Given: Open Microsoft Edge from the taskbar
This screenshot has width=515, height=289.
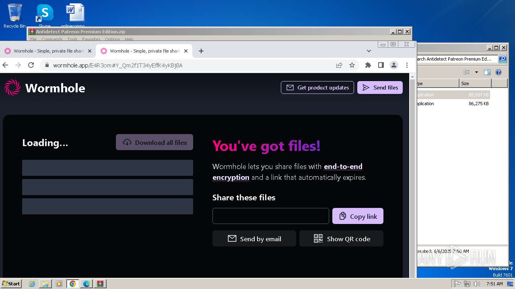Looking at the screenshot, I should coord(87,284).
